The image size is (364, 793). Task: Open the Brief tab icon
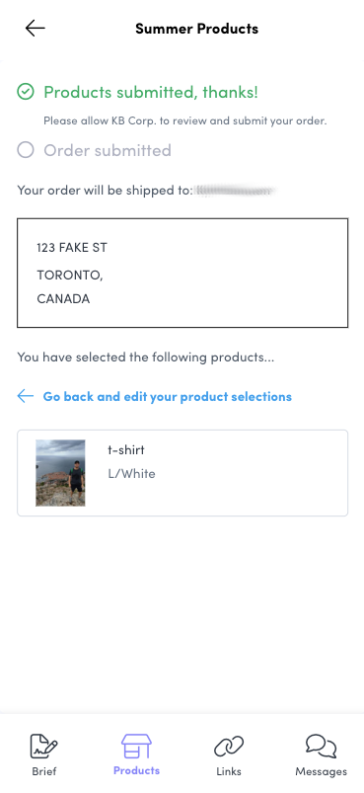tap(44, 747)
